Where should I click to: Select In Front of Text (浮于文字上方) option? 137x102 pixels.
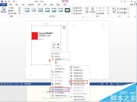pyautogui.click(x=79, y=85)
